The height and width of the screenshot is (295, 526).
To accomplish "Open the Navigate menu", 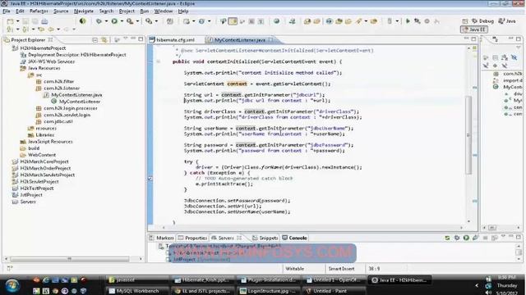I will point(84,11).
